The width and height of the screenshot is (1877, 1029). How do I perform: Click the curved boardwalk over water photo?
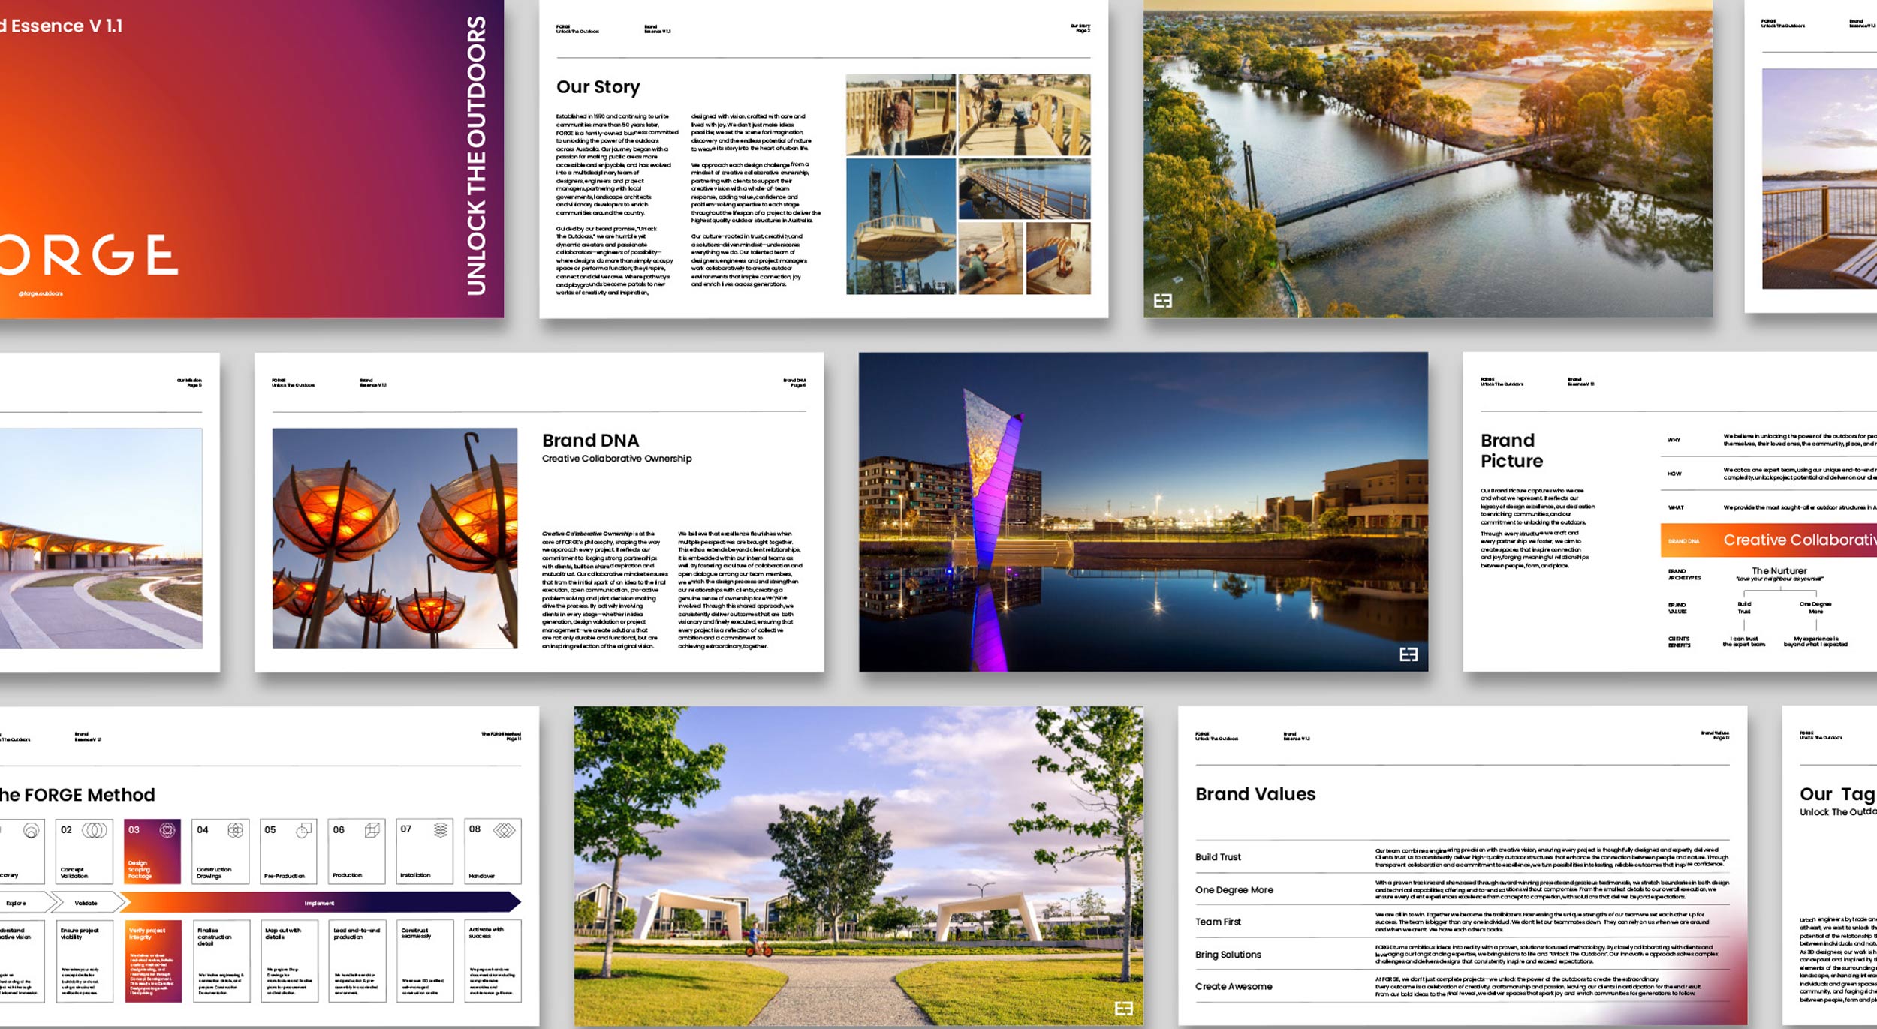[1024, 188]
